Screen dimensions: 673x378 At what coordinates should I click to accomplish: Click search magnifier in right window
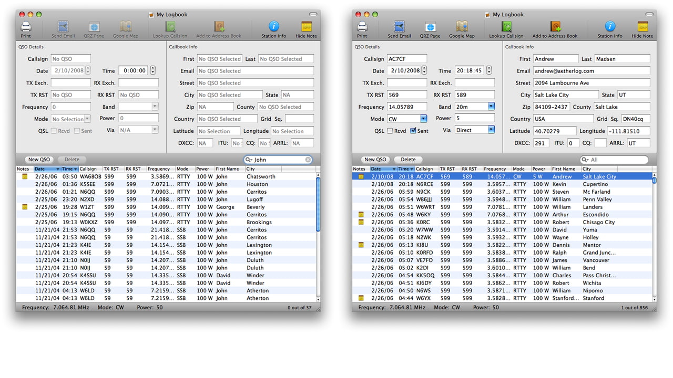[x=585, y=160]
